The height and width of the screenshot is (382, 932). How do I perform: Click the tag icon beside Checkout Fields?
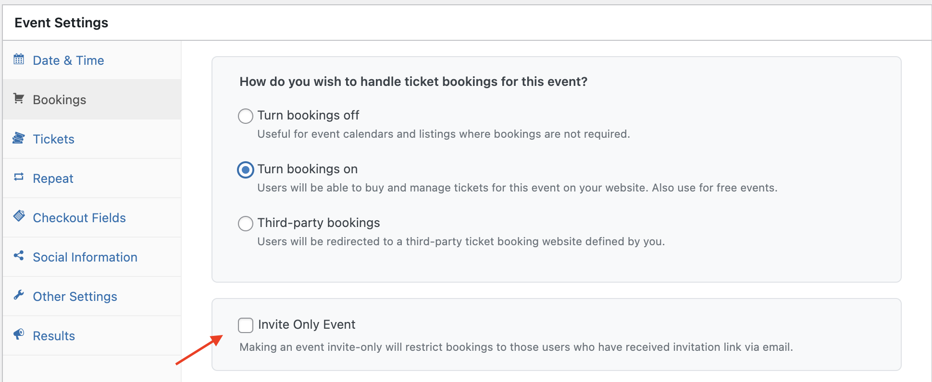coord(19,216)
